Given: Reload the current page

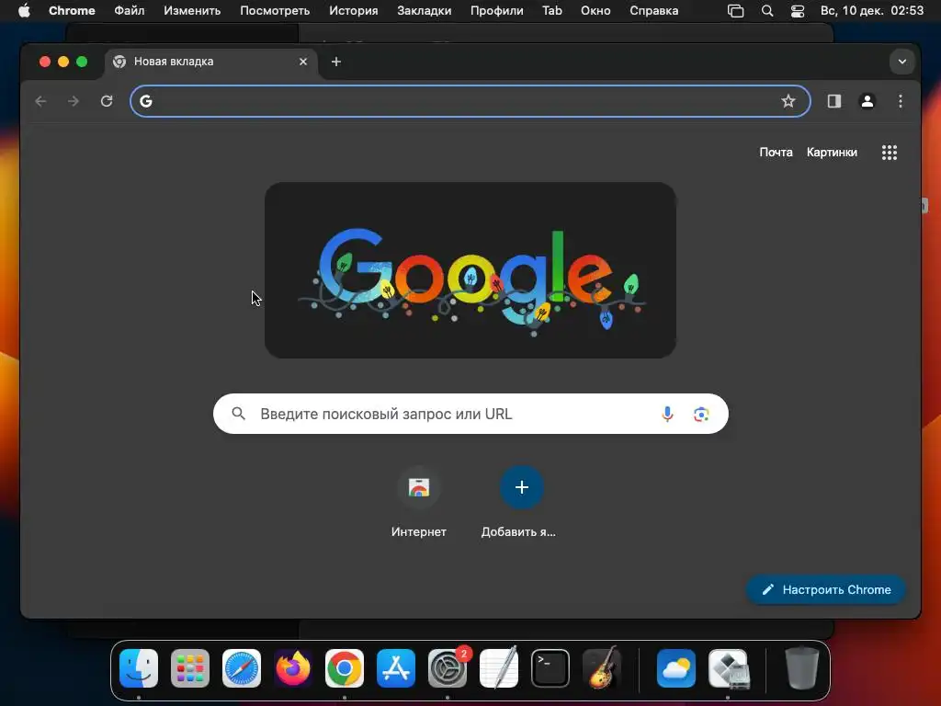Looking at the screenshot, I should click(107, 101).
